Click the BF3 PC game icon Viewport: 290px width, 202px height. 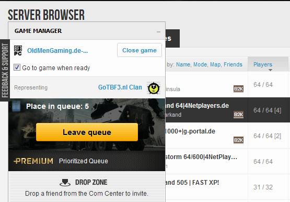18,51
